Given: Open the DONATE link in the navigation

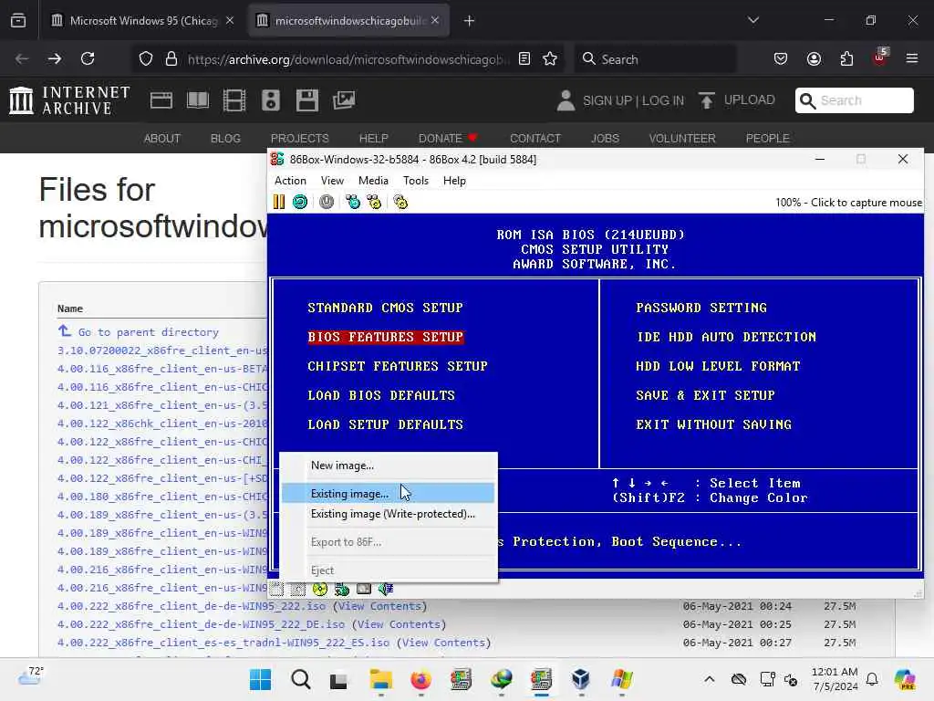Looking at the screenshot, I should (447, 139).
